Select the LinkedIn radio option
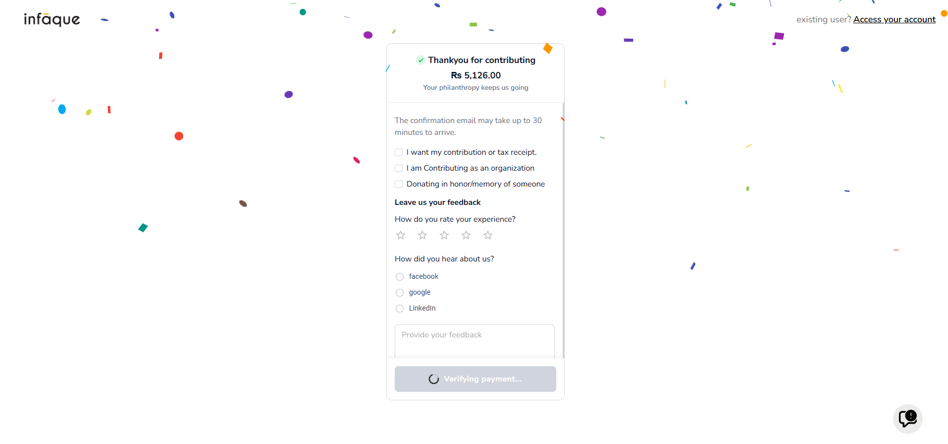Viewport: 948px width, 444px height. click(x=400, y=309)
